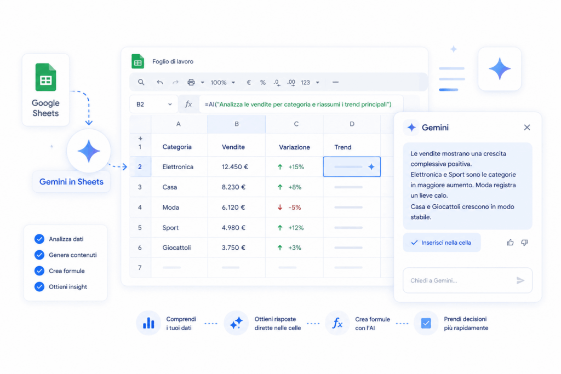Viewport: 561px width, 374px height.
Task: Click the sparkles Ottieni risposte icon
Action: click(236, 323)
